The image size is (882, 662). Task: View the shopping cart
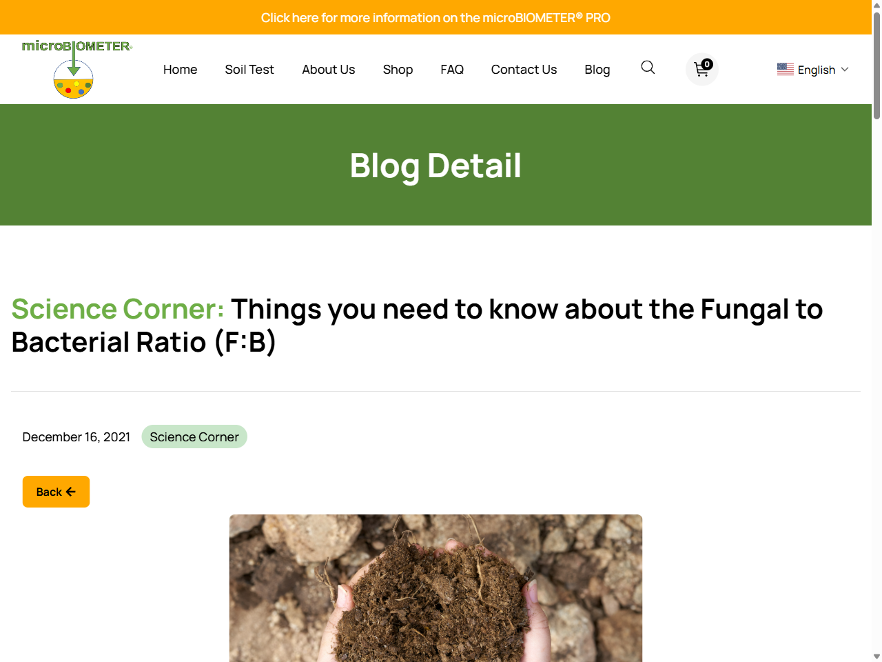click(700, 70)
